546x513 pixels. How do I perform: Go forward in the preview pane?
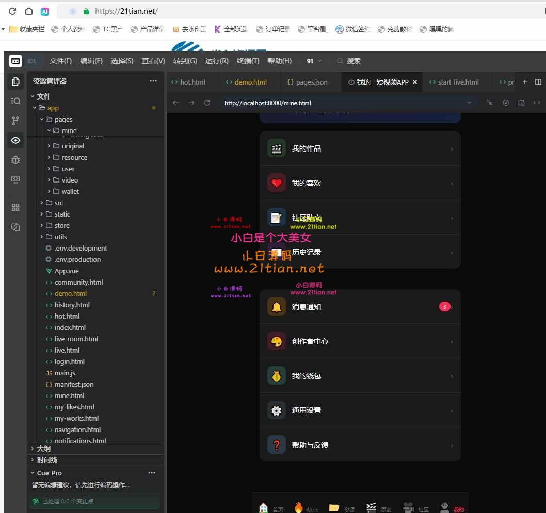point(191,103)
